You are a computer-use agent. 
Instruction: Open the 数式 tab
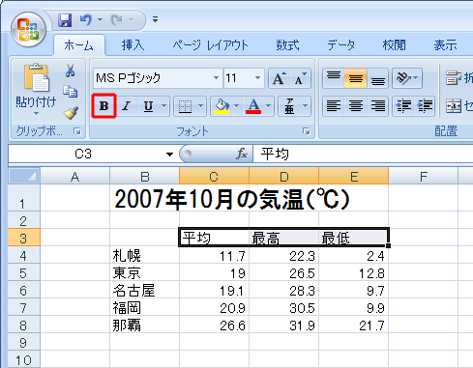point(287,45)
